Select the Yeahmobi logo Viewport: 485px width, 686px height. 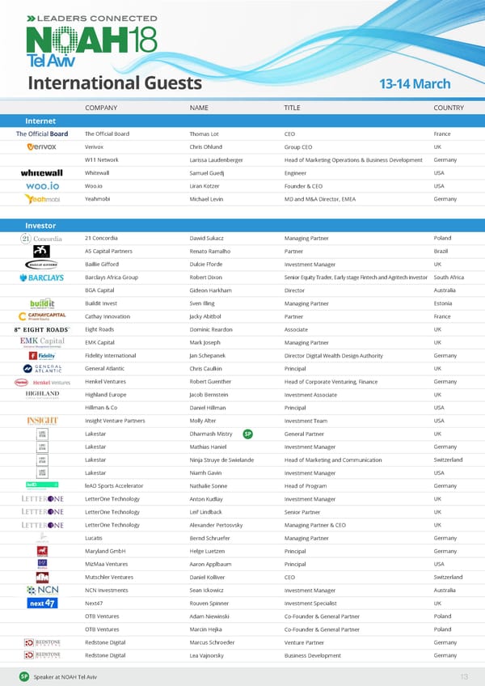click(41, 199)
